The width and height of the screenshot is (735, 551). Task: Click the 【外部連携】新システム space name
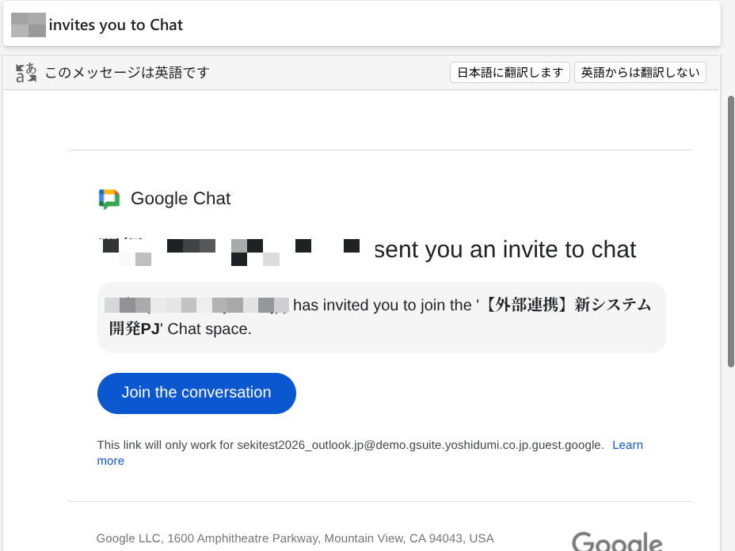point(569,305)
